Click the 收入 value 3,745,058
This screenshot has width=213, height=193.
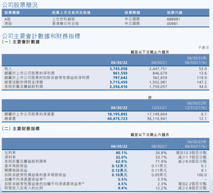tap(118, 68)
